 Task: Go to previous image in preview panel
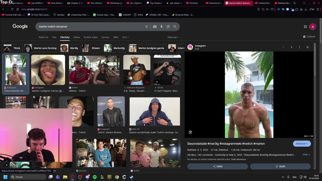[x=284, y=47]
